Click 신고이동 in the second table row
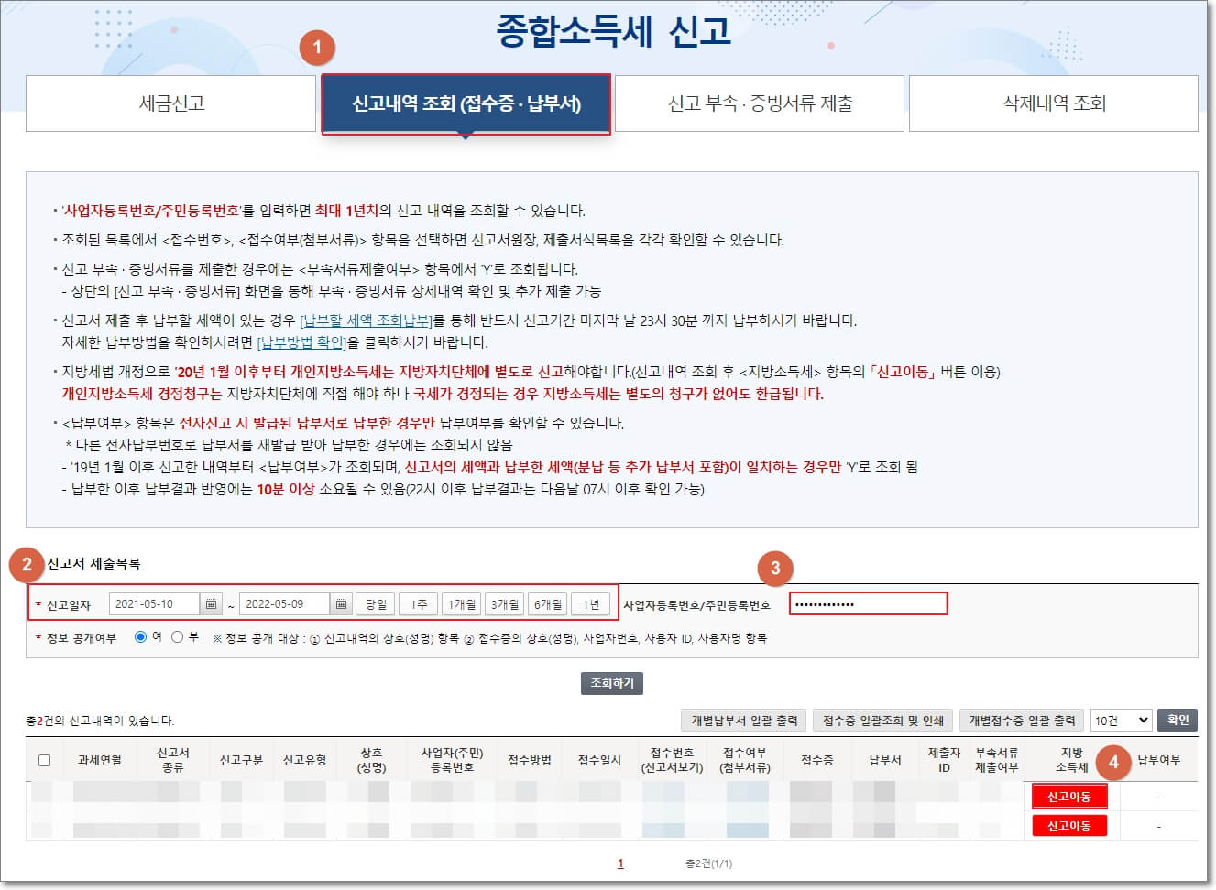The width and height of the screenshot is (1216, 890). click(x=1068, y=826)
